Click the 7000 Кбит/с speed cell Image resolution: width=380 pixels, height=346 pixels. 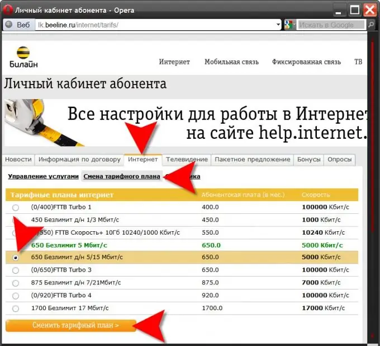[x=321, y=283]
